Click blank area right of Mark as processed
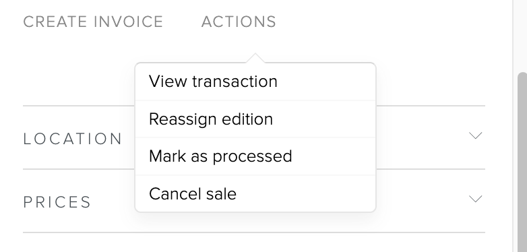527x252 pixels. click(334, 156)
